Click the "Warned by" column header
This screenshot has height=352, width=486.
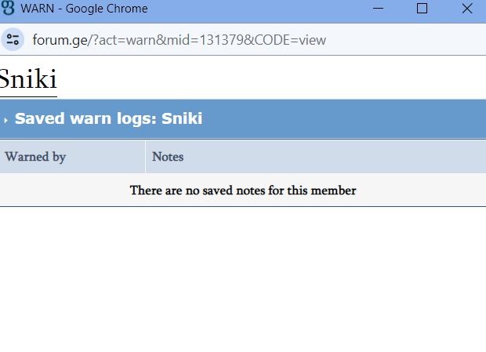point(35,157)
